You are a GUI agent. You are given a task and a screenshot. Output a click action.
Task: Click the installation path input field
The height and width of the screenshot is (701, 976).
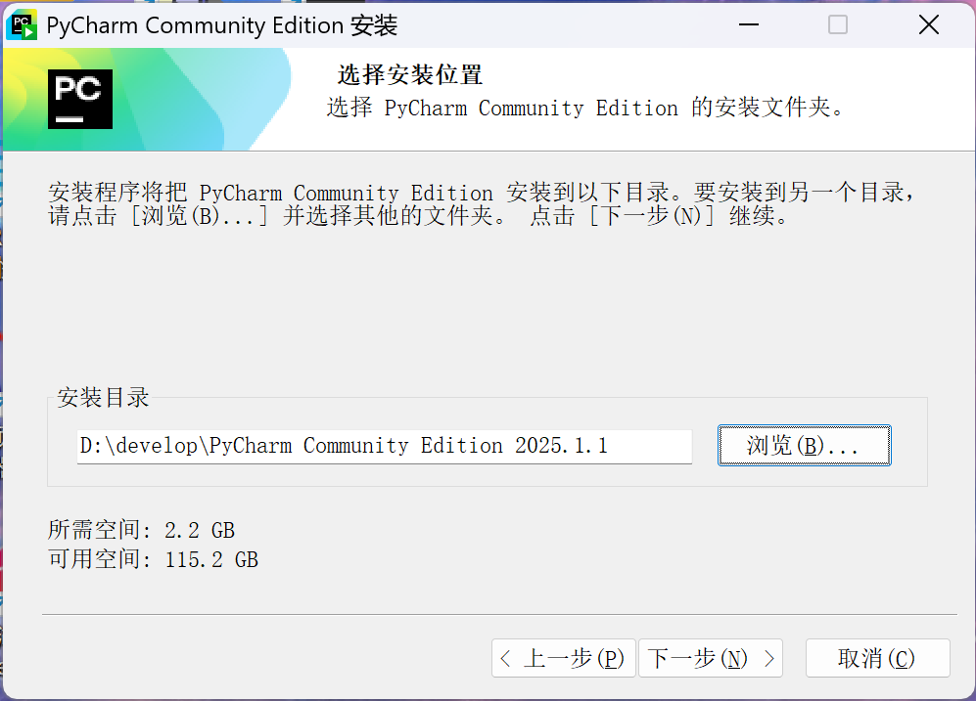tap(383, 446)
